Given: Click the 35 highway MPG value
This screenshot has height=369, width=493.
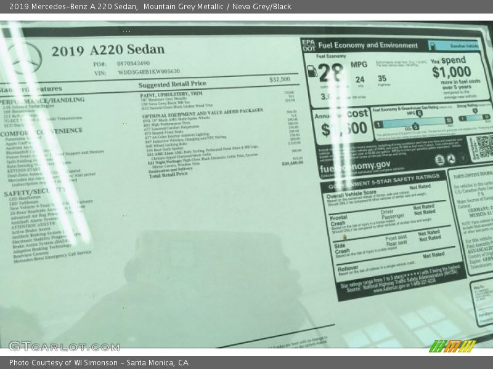Looking at the screenshot, I should [x=382, y=78].
